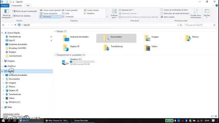Open Agrupar por dropdown
This screenshot has width=219, height=123.
pyautogui.click(x=126, y=10)
